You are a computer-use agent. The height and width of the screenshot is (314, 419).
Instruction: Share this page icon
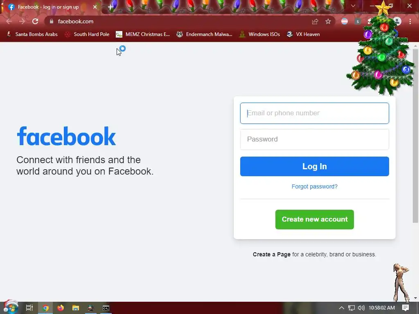tap(315, 21)
